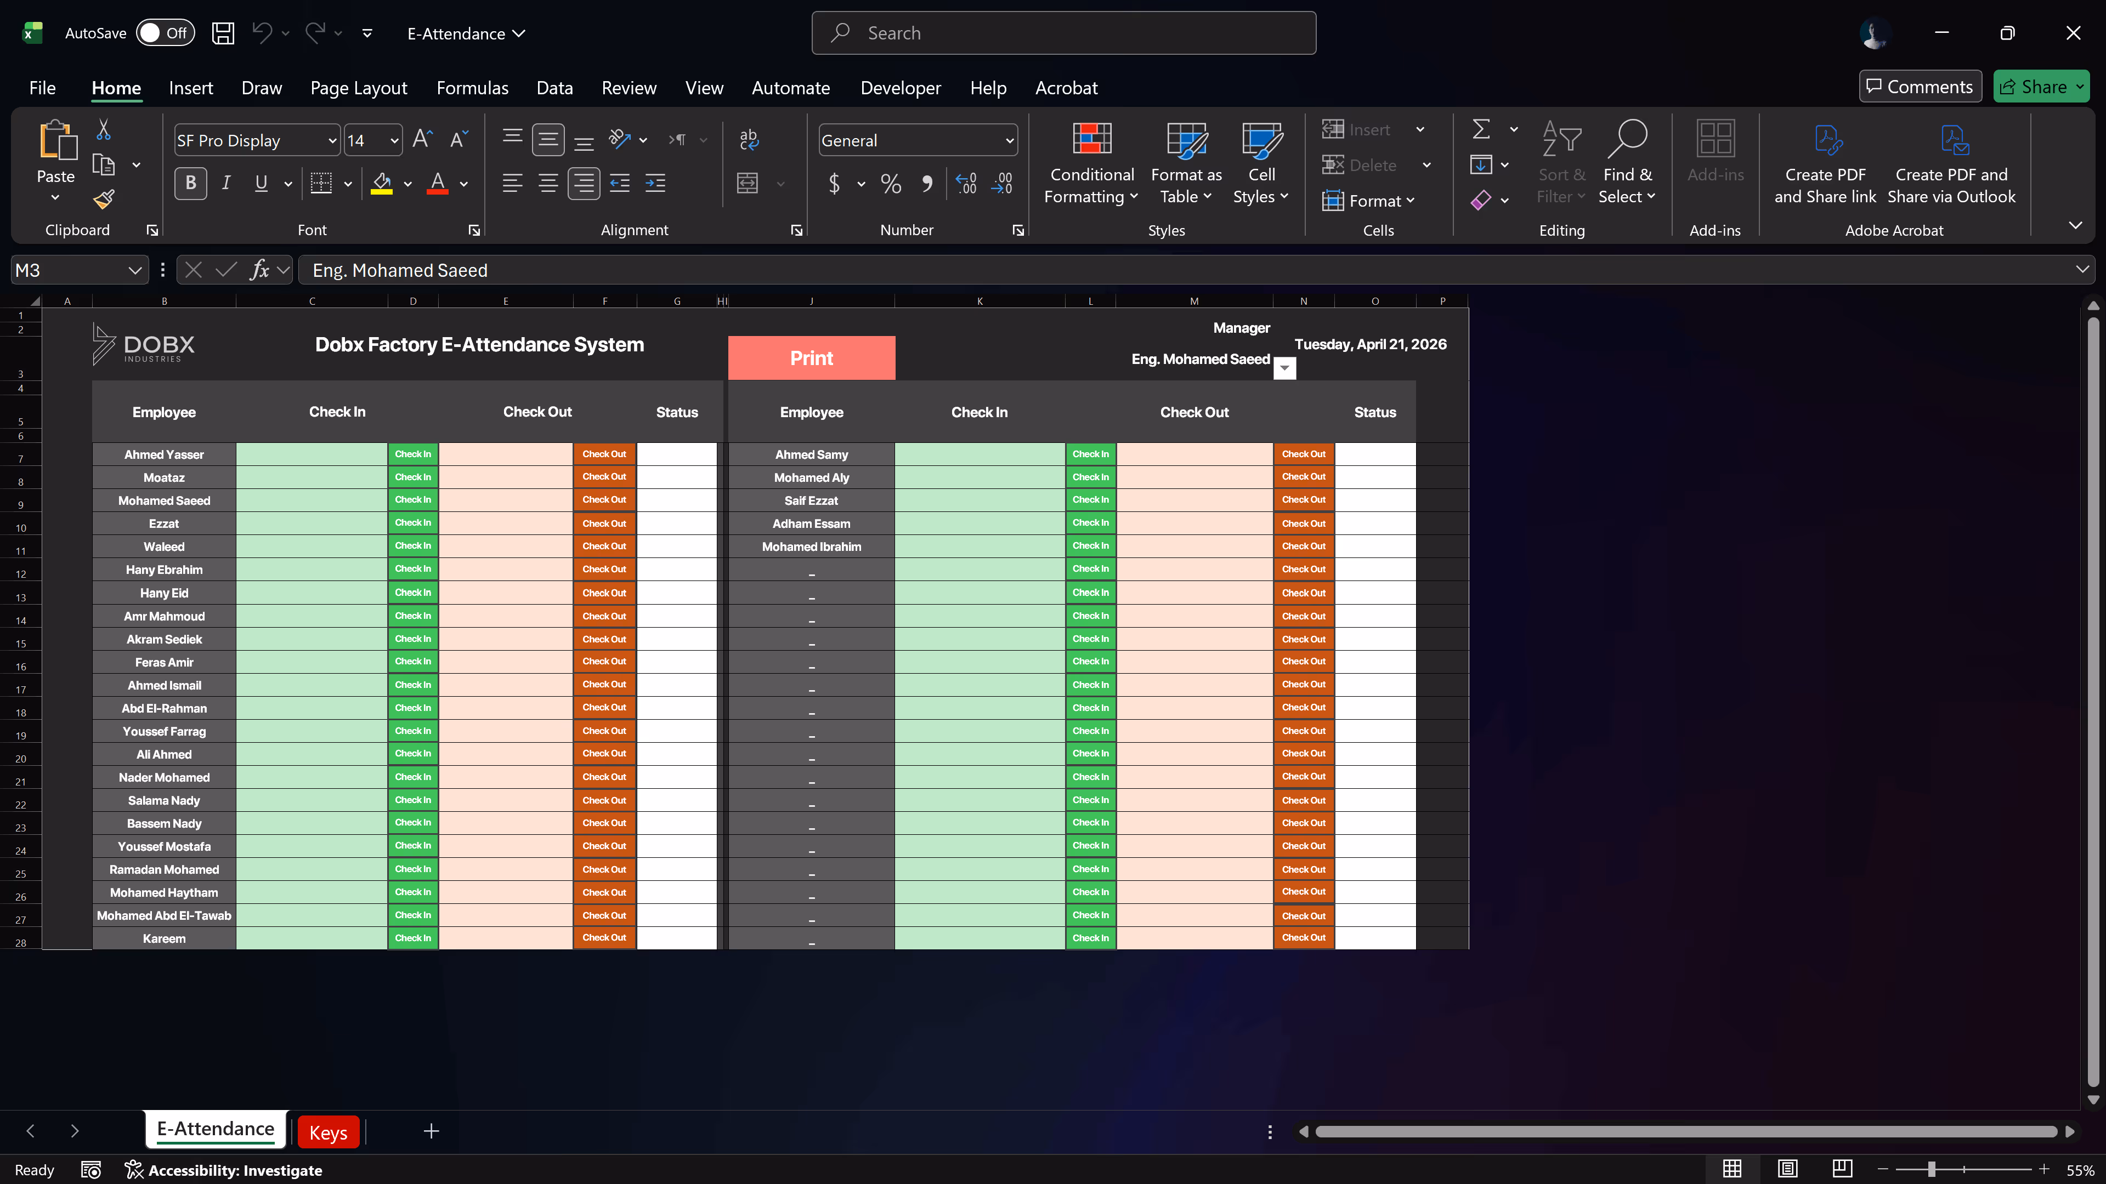Toggle Bold formatting

190,183
